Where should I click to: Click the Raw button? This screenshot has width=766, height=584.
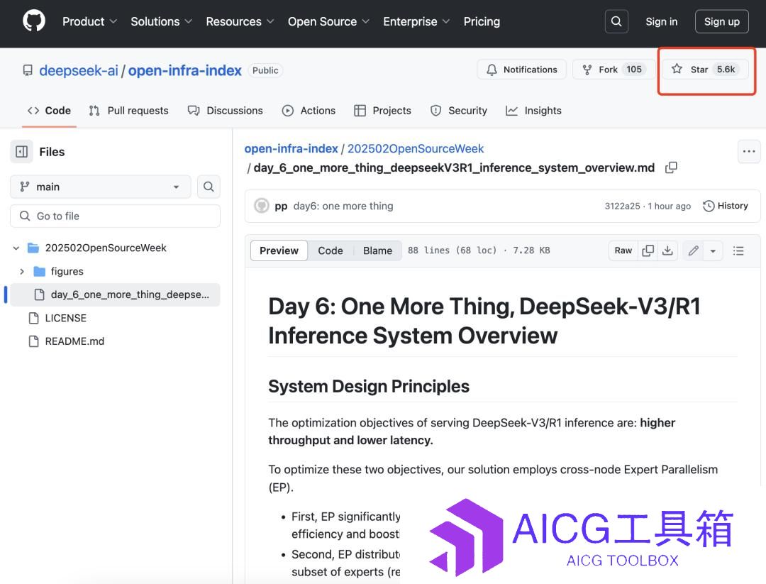pos(623,250)
